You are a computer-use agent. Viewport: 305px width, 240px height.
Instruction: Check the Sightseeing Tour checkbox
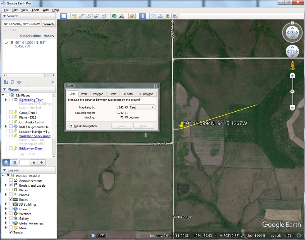[x=11, y=100]
